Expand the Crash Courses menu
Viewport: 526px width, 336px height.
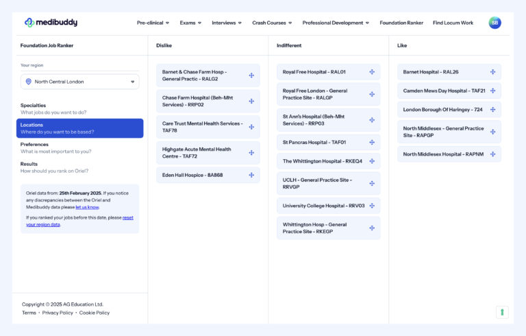(272, 23)
